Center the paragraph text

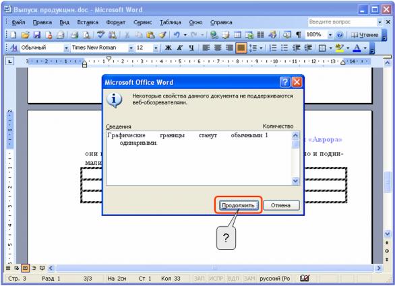click(x=218, y=48)
